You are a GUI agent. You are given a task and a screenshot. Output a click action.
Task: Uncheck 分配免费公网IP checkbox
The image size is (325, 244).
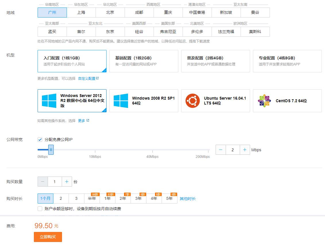point(40,140)
